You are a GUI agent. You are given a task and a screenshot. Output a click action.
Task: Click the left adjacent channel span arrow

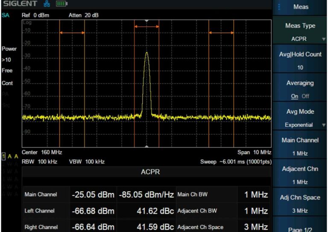click(x=72, y=32)
